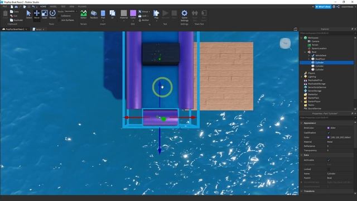Click the view selector cube in viewport

[285, 43]
